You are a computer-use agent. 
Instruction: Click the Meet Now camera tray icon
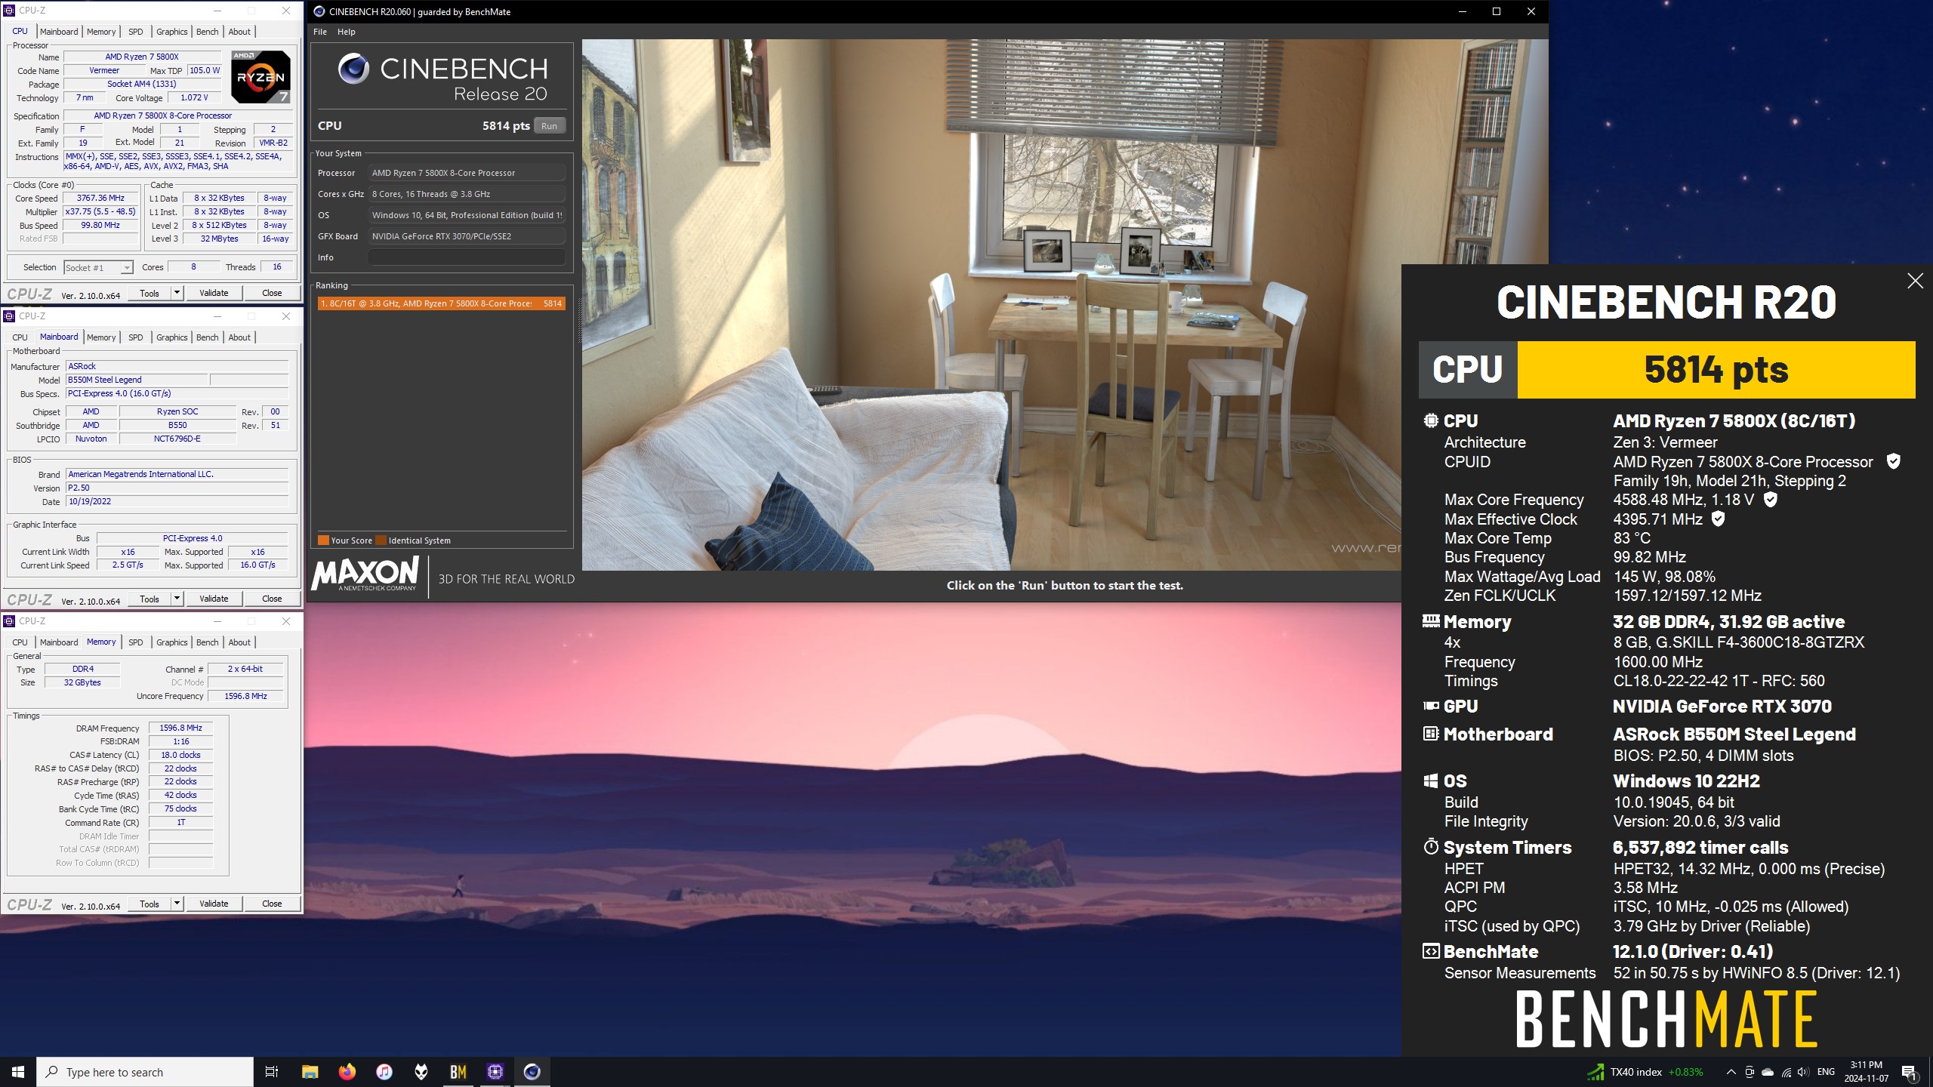(x=1750, y=1072)
